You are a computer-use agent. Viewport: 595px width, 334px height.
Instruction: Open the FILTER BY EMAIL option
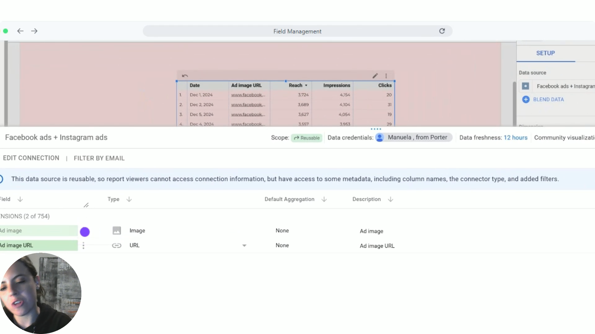click(99, 158)
